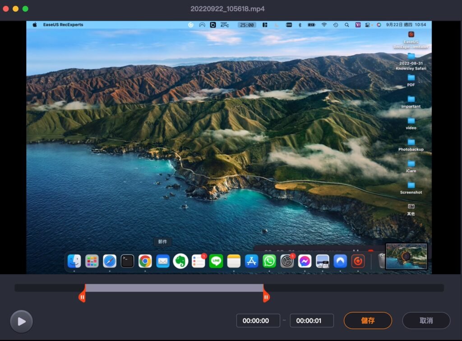462x341 pixels.
Task: Click Notes icon in the recorded dock
Action: (234, 261)
